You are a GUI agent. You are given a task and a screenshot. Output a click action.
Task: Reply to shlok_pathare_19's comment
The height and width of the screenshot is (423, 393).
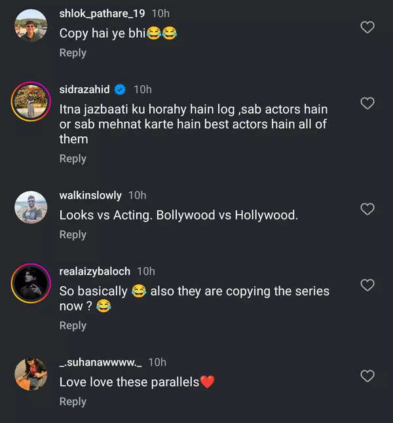[x=73, y=52]
